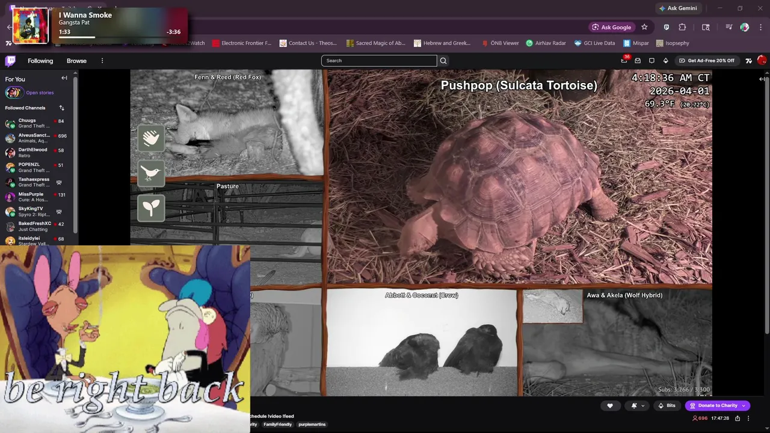Click the purplemartins tag
This screenshot has height=433, width=770.
312,425
